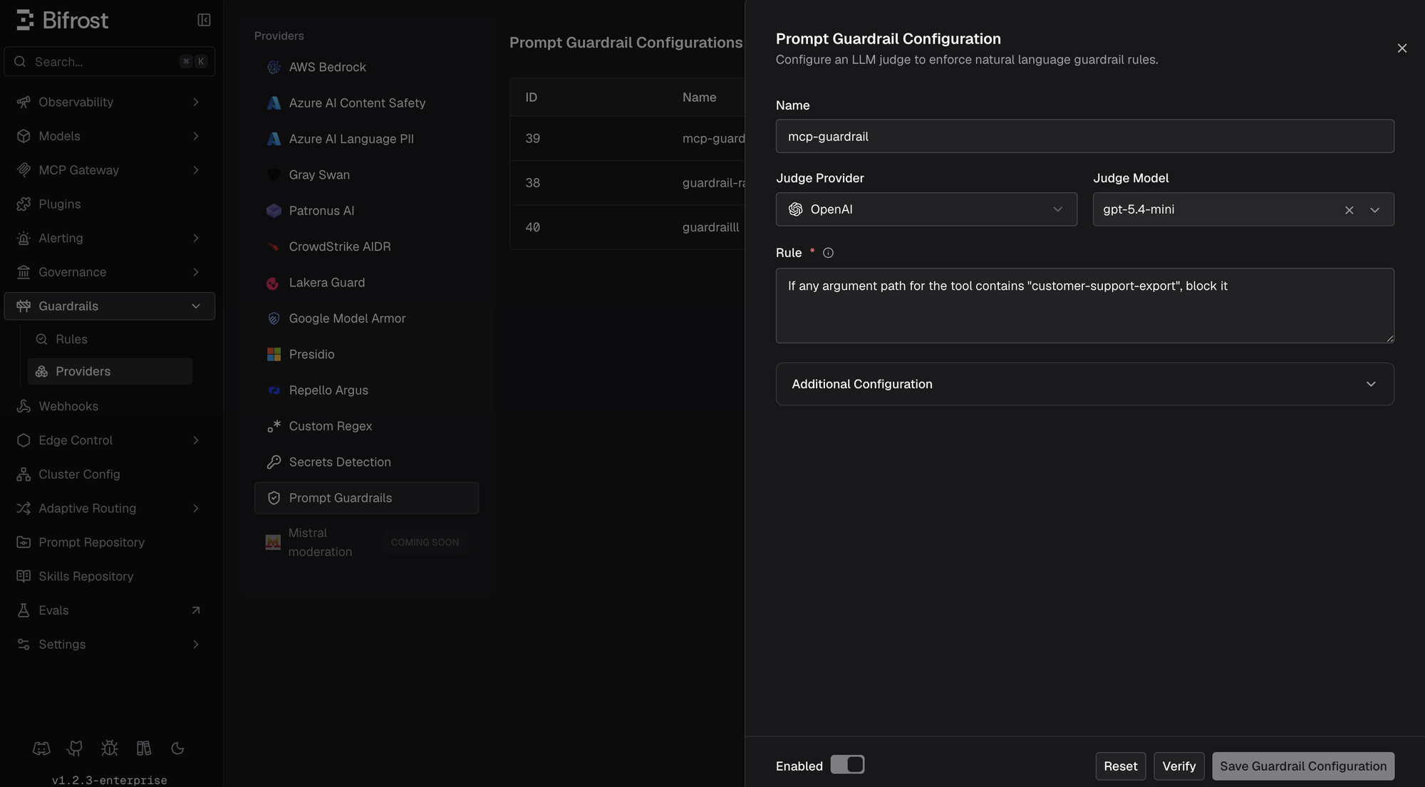Image resolution: width=1425 pixels, height=787 pixels.
Task: Click table row with ID 40
Action: (x=627, y=227)
